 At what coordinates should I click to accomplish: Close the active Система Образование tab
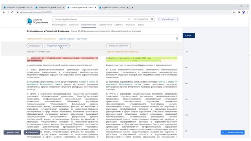(96, 7)
